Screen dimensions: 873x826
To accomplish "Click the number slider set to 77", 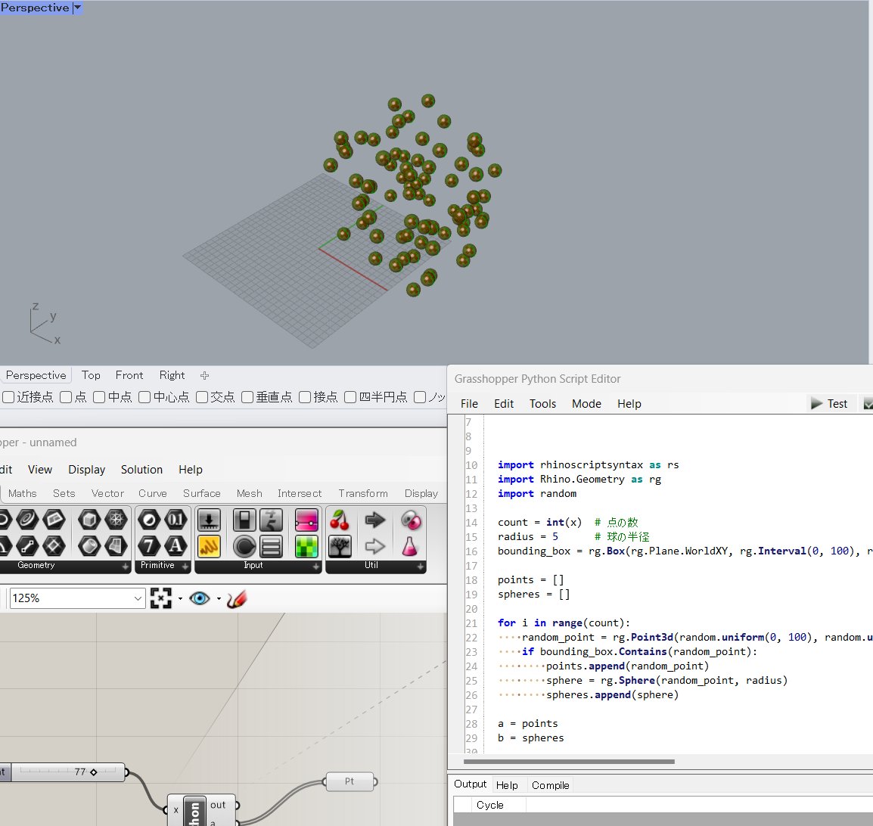I will coord(68,772).
